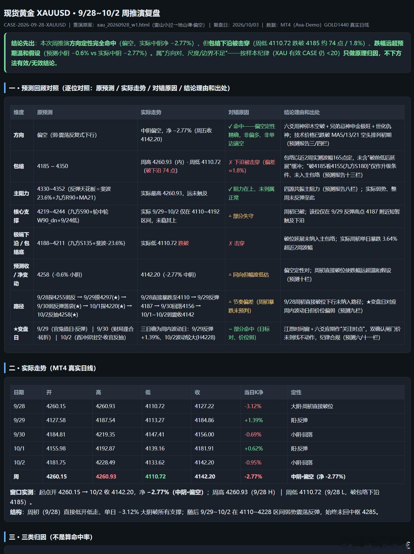
Task: Click the '大阴·周初直接破位' cell
Action: [x=312, y=406]
